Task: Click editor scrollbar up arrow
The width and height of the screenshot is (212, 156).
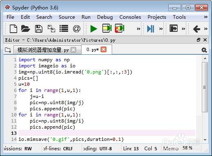Action: click(205, 58)
